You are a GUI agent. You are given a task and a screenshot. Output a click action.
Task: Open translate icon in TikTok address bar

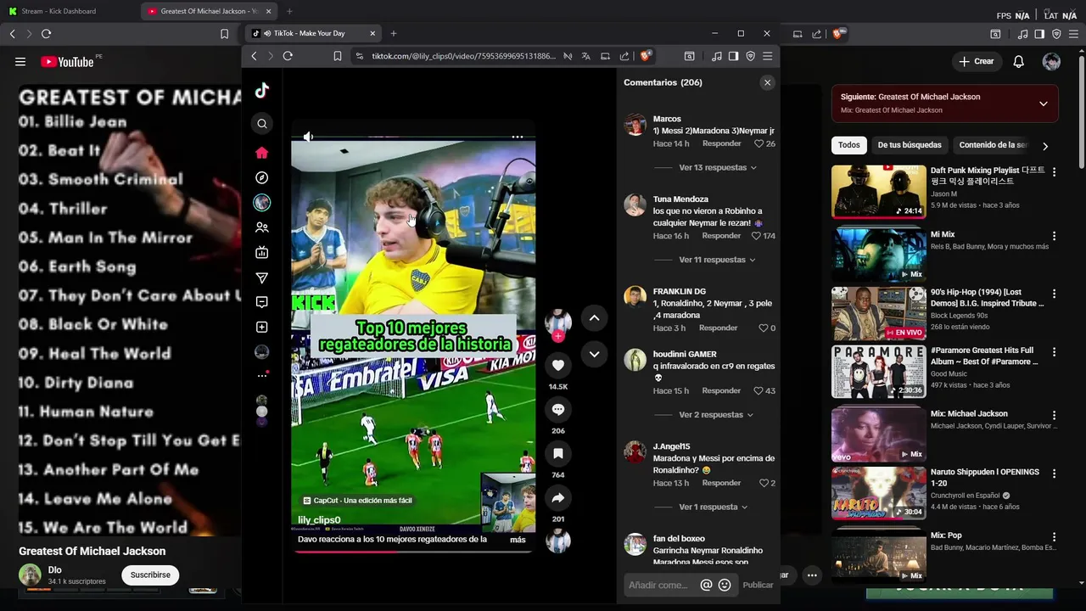click(586, 56)
